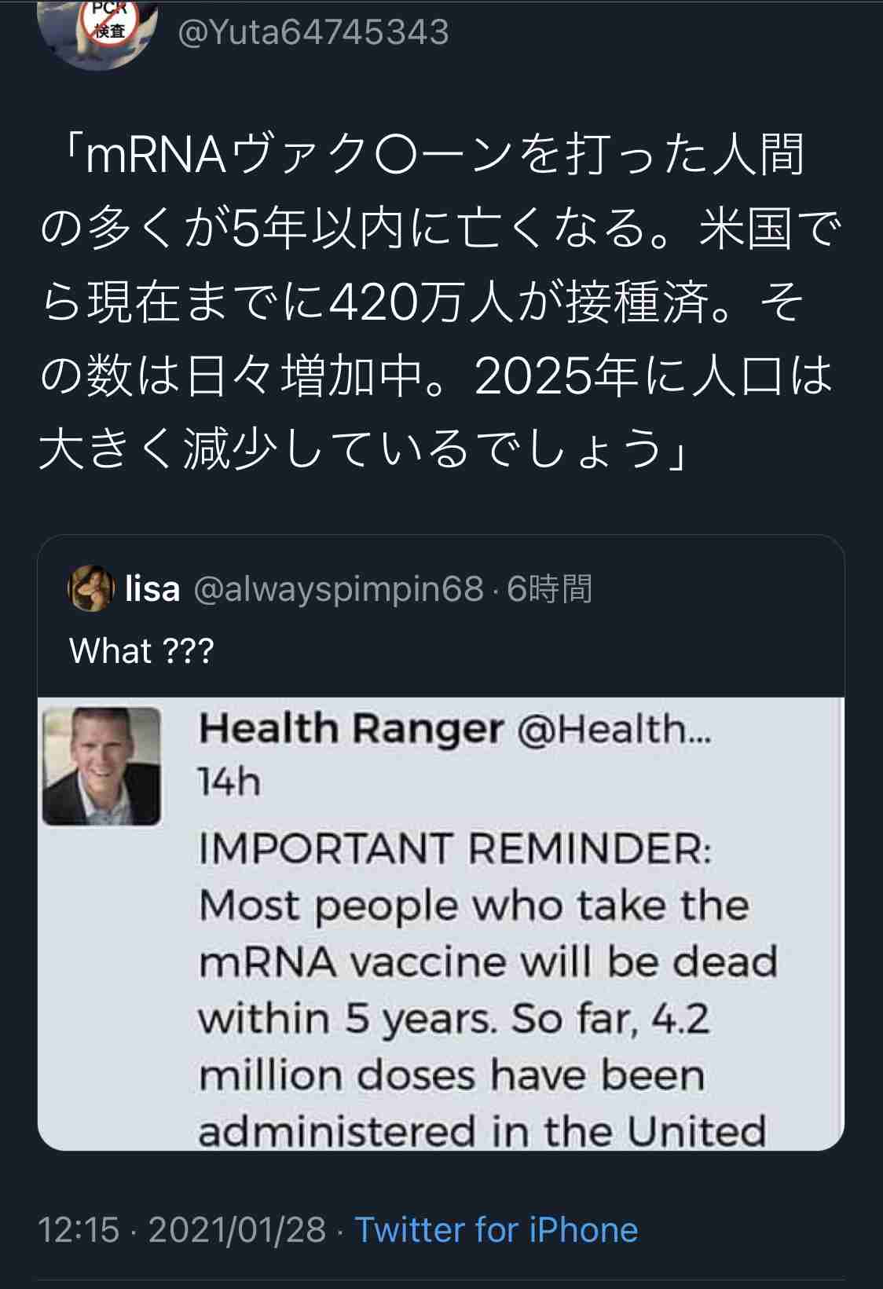Click the Health Ranger avatar thumbnail
The image size is (883, 1289).
(x=102, y=766)
